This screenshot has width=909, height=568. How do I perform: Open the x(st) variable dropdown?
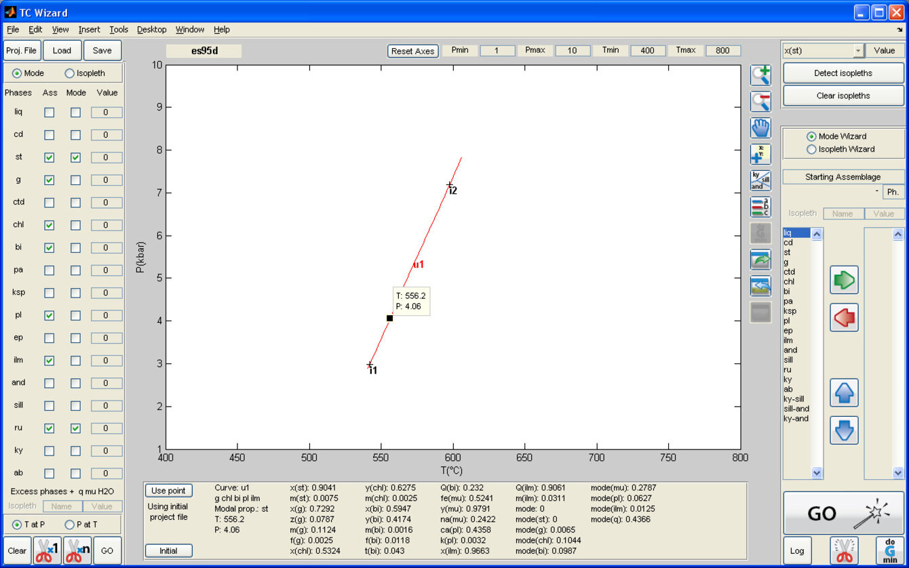pos(858,51)
